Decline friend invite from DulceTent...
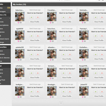Viewport: 106px width, 106px height. coord(70,36)
